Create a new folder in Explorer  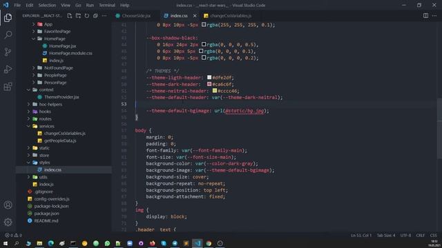78,16
